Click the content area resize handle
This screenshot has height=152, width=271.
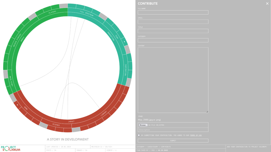click(207, 112)
